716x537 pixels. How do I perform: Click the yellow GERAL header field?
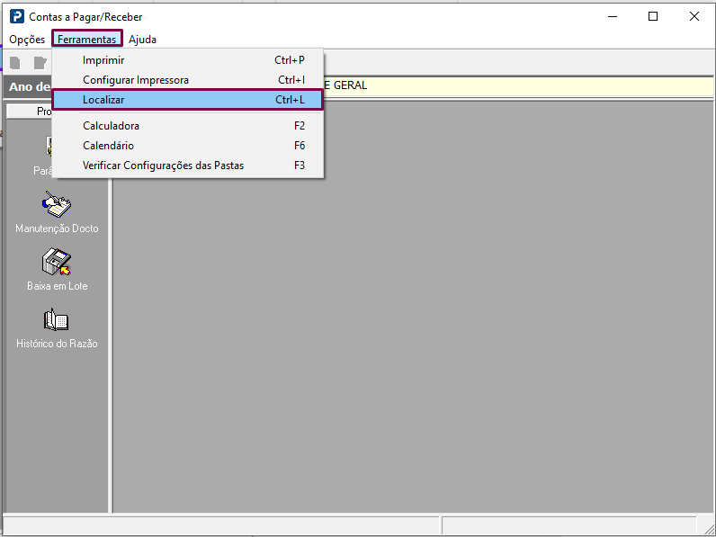[x=517, y=85]
